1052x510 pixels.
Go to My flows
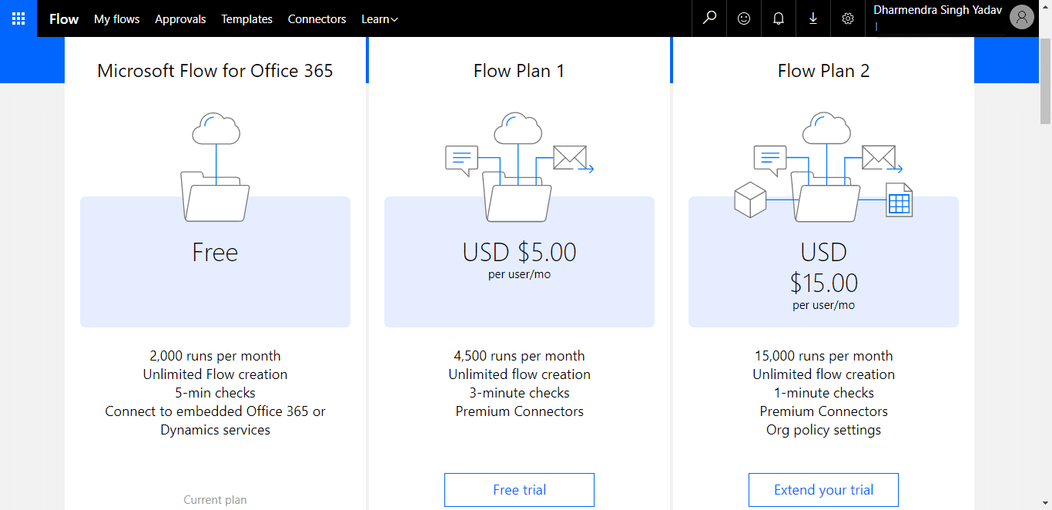coord(117,19)
